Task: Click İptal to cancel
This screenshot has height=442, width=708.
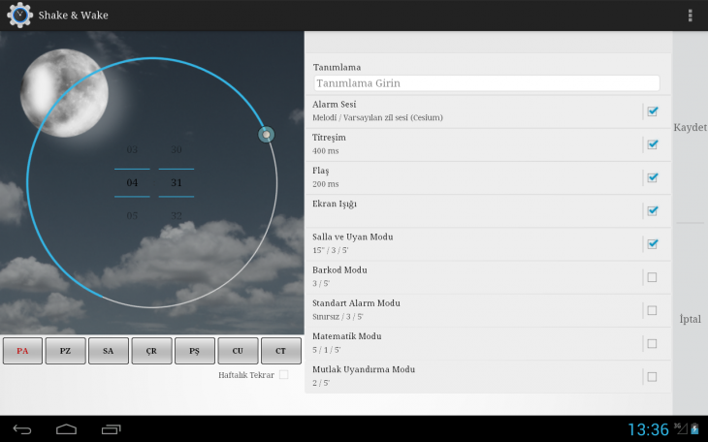Action: pos(690,319)
